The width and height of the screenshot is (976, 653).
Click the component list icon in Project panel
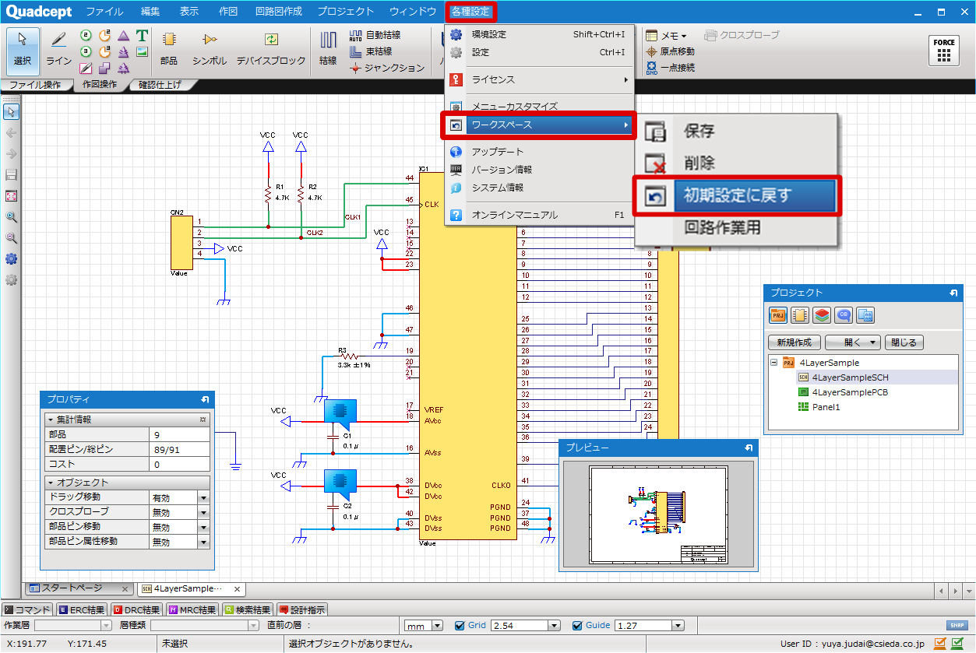tap(799, 315)
